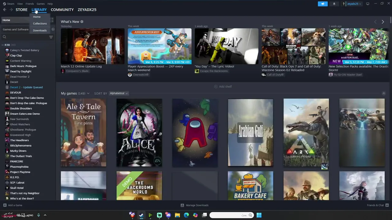Click the ready-to-play filter icon

tap(53, 29)
